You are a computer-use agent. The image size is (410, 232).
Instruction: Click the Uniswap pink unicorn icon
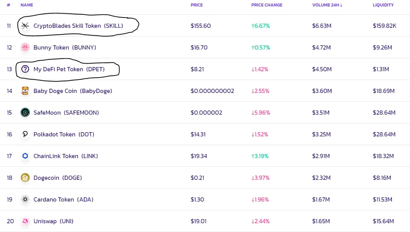click(x=25, y=221)
